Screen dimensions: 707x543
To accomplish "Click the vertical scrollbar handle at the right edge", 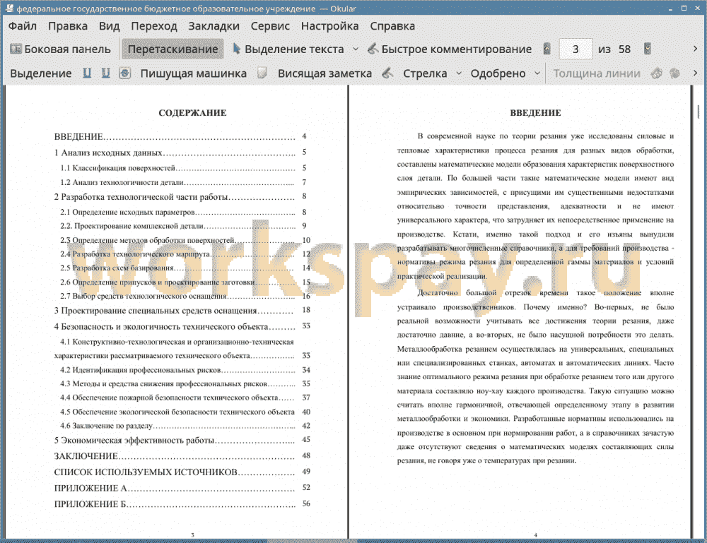I will 699,111.
